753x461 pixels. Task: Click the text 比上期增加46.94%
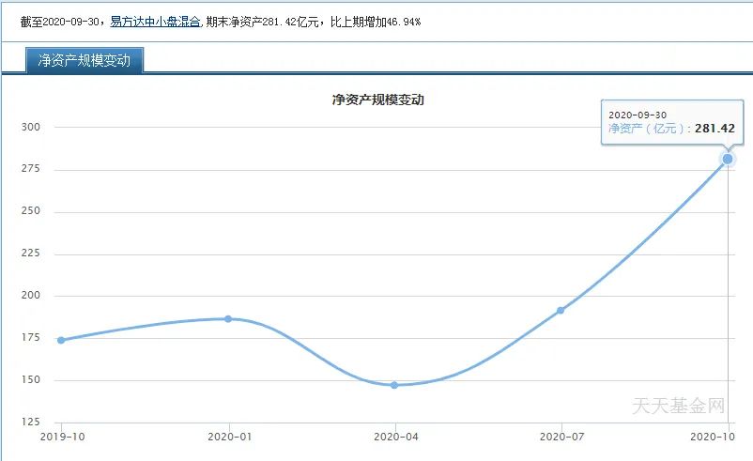pos(376,22)
